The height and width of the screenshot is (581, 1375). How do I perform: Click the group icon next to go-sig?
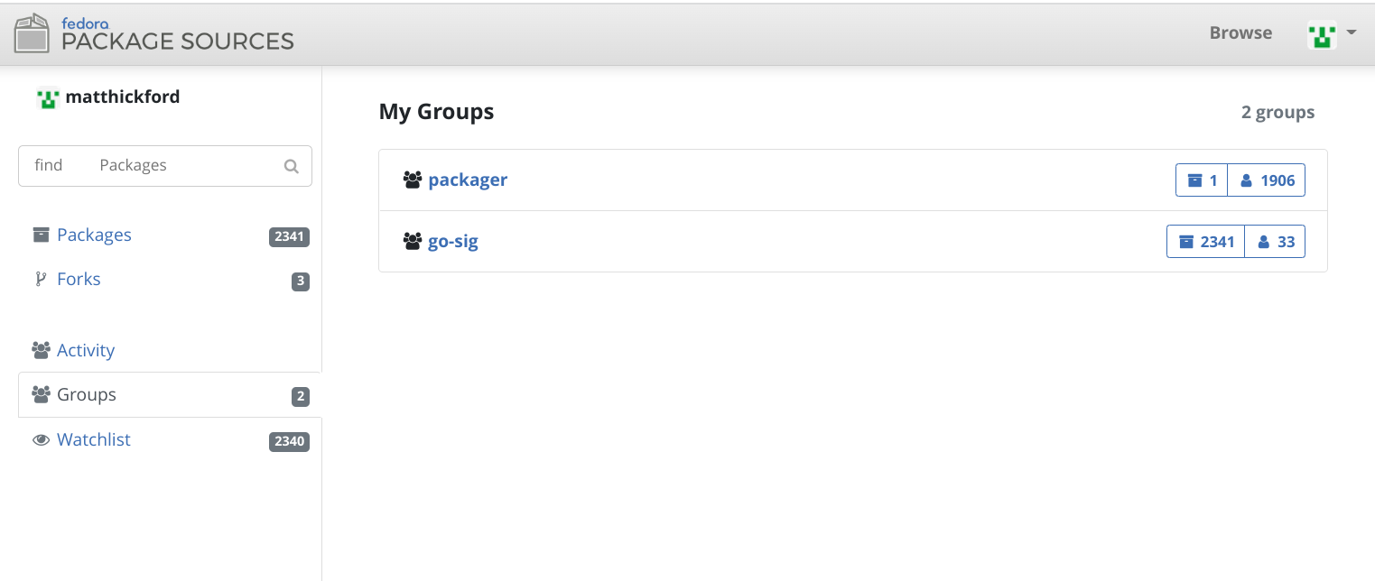(413, 242)
